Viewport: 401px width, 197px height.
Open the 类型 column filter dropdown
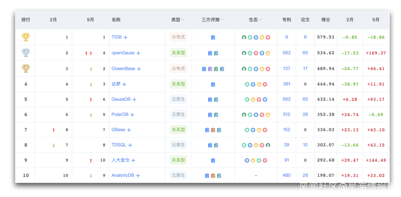[x=183, y=20]
